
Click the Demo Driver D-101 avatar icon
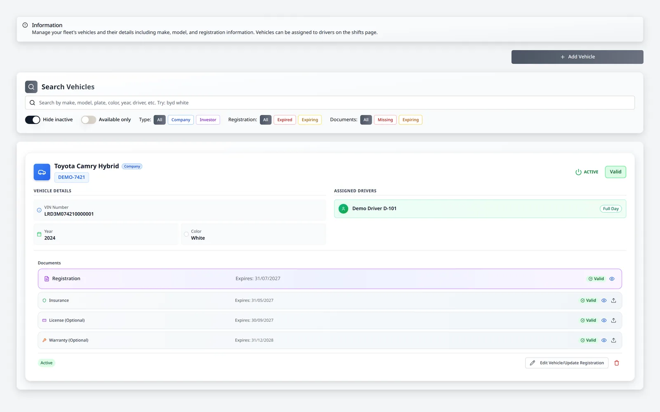(343, 209)
